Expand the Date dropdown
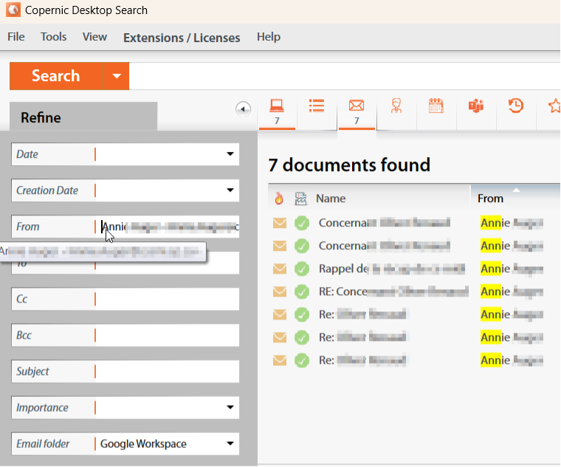The width and height of the screenshot is (561, 467). click(230, 154)
